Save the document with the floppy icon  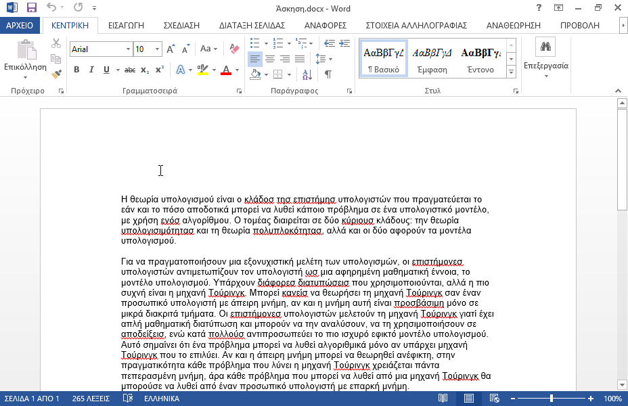31,7
